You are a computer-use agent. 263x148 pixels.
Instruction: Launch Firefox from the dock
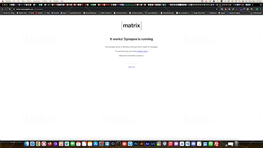(x=50, y=144)
